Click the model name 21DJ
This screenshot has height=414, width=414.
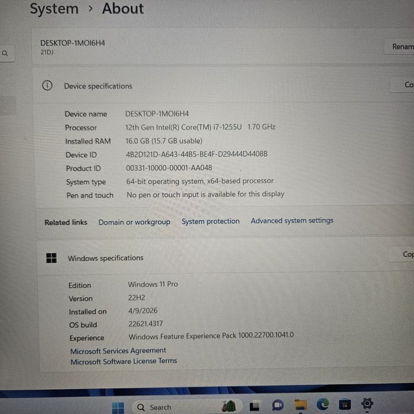[47, 52]
